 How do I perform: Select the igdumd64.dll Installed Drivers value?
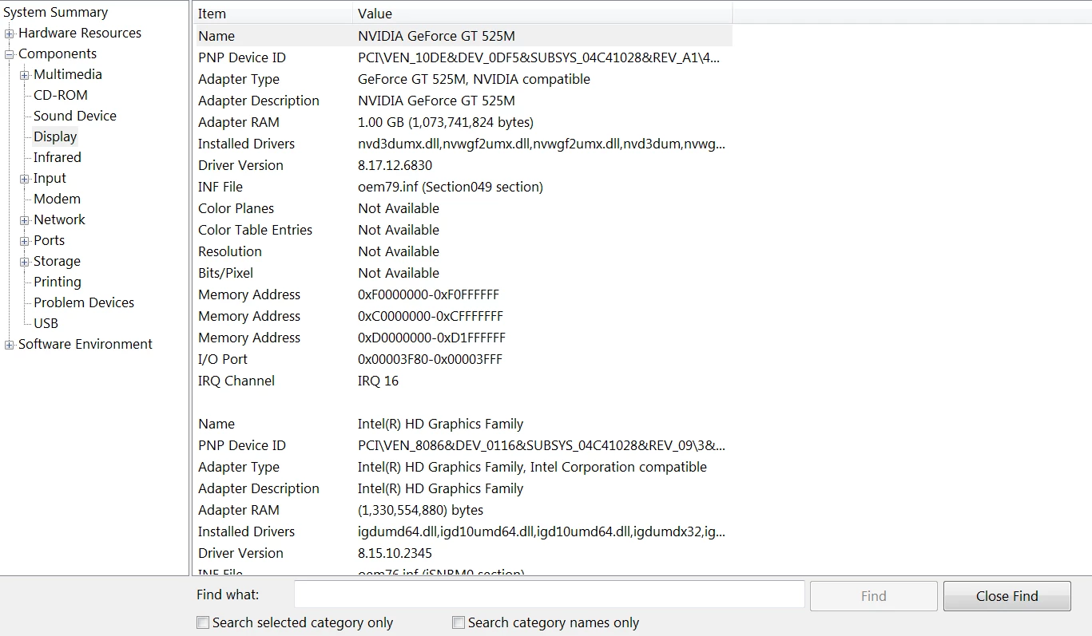542,531
